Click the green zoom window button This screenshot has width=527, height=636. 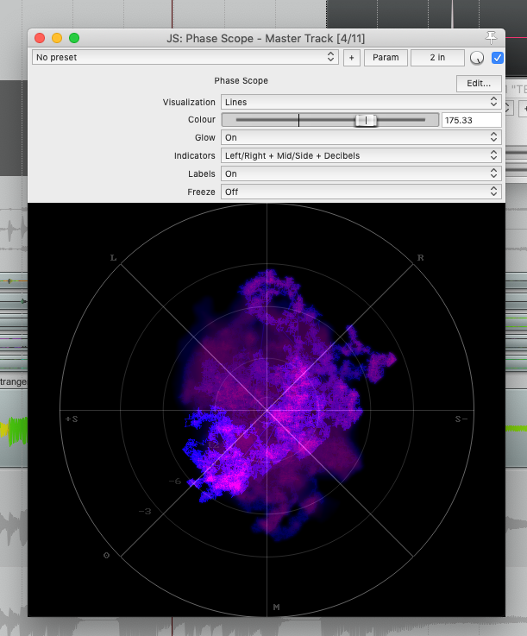pos(74,38)
